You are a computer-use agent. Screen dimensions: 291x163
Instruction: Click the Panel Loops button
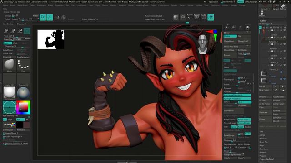tap(230, 135)
